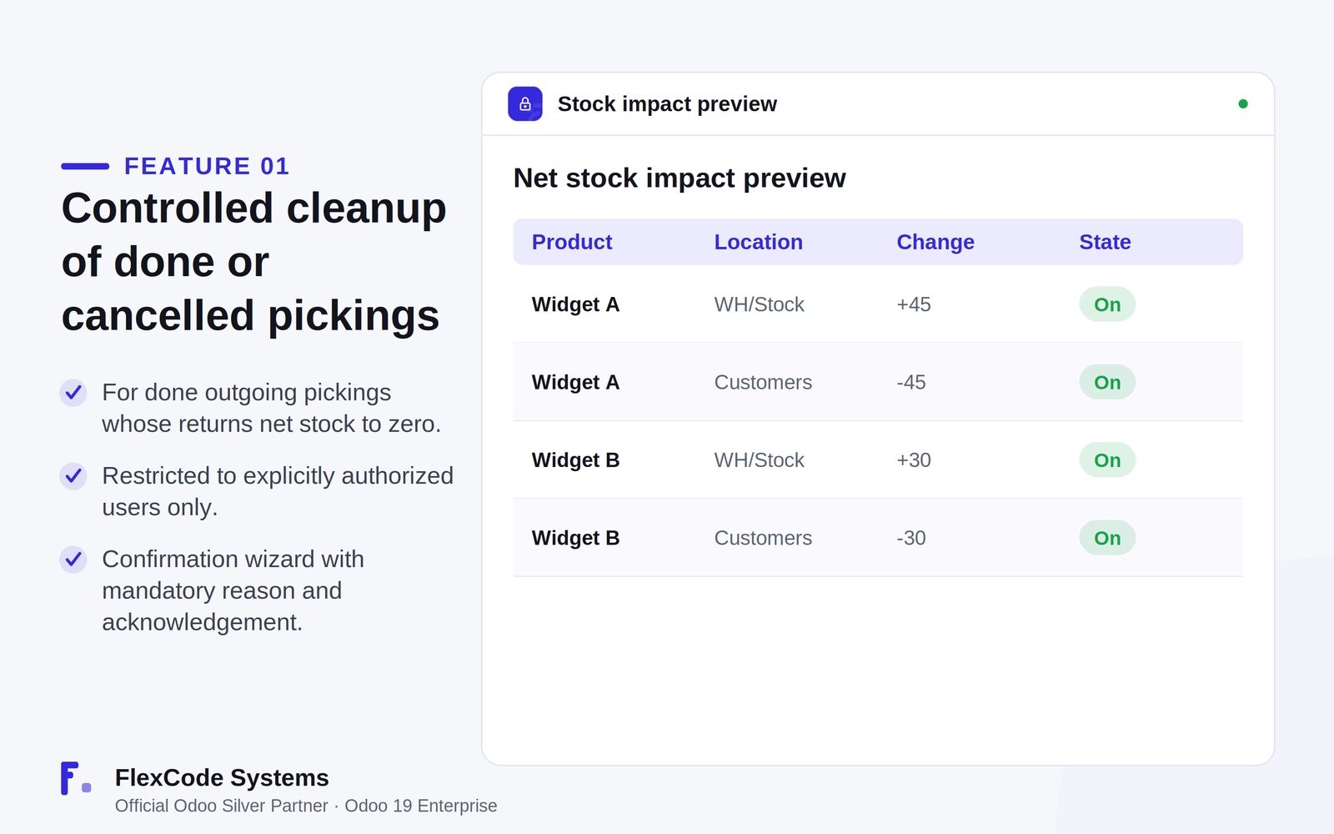The height and width of the screenshot is (834, 1334).
Task: Click the 'FlexCode Systems' company name
Action: pyautogui.click(x=222, y=777)
